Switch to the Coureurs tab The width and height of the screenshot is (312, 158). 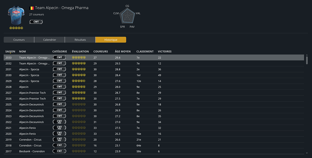point(19,40)
